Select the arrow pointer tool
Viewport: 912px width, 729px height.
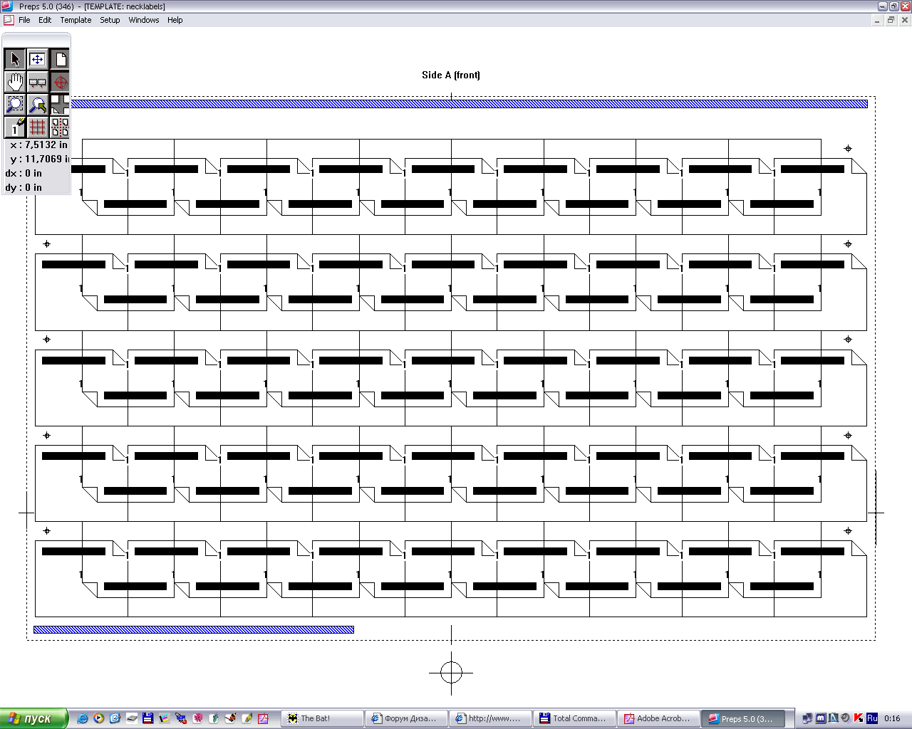tap(15, 59)
